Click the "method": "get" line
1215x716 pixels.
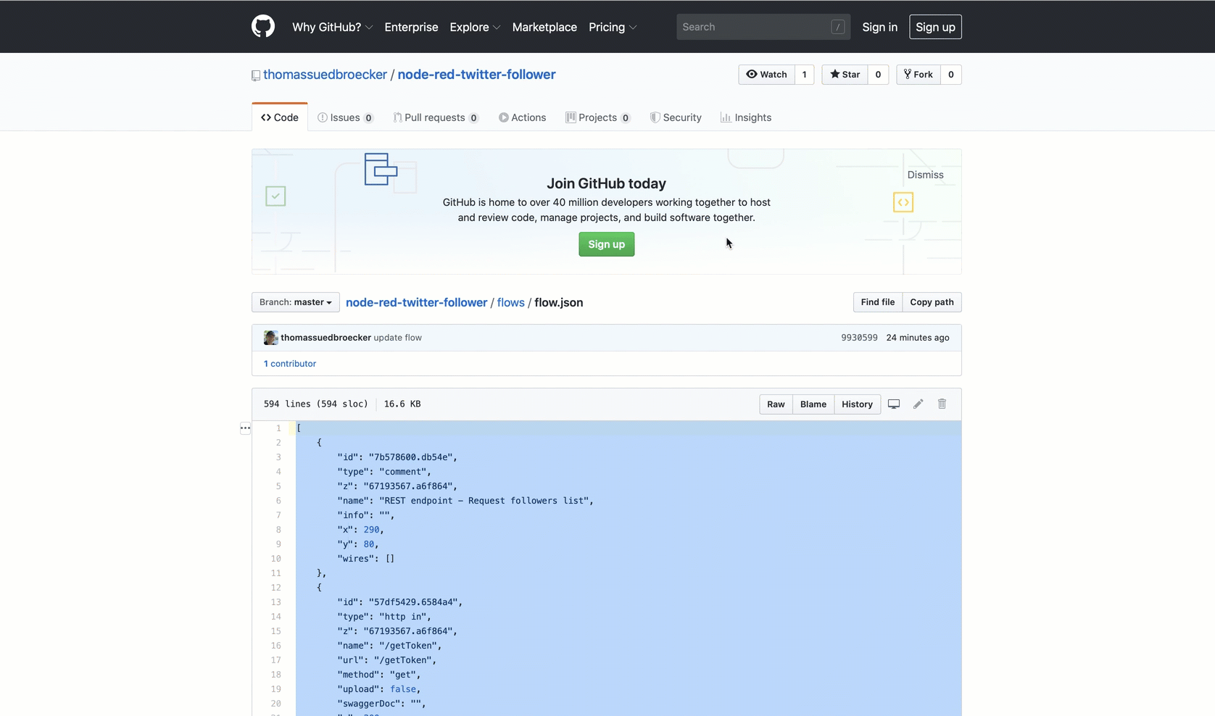click(378, 675)
